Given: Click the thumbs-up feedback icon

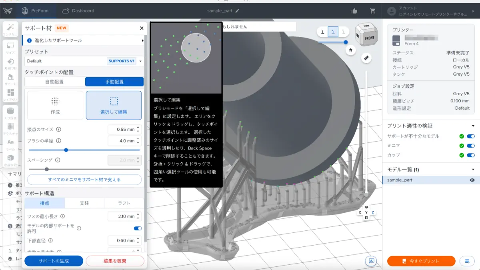Looking at the screenshot, I should (x=354, y=11).
